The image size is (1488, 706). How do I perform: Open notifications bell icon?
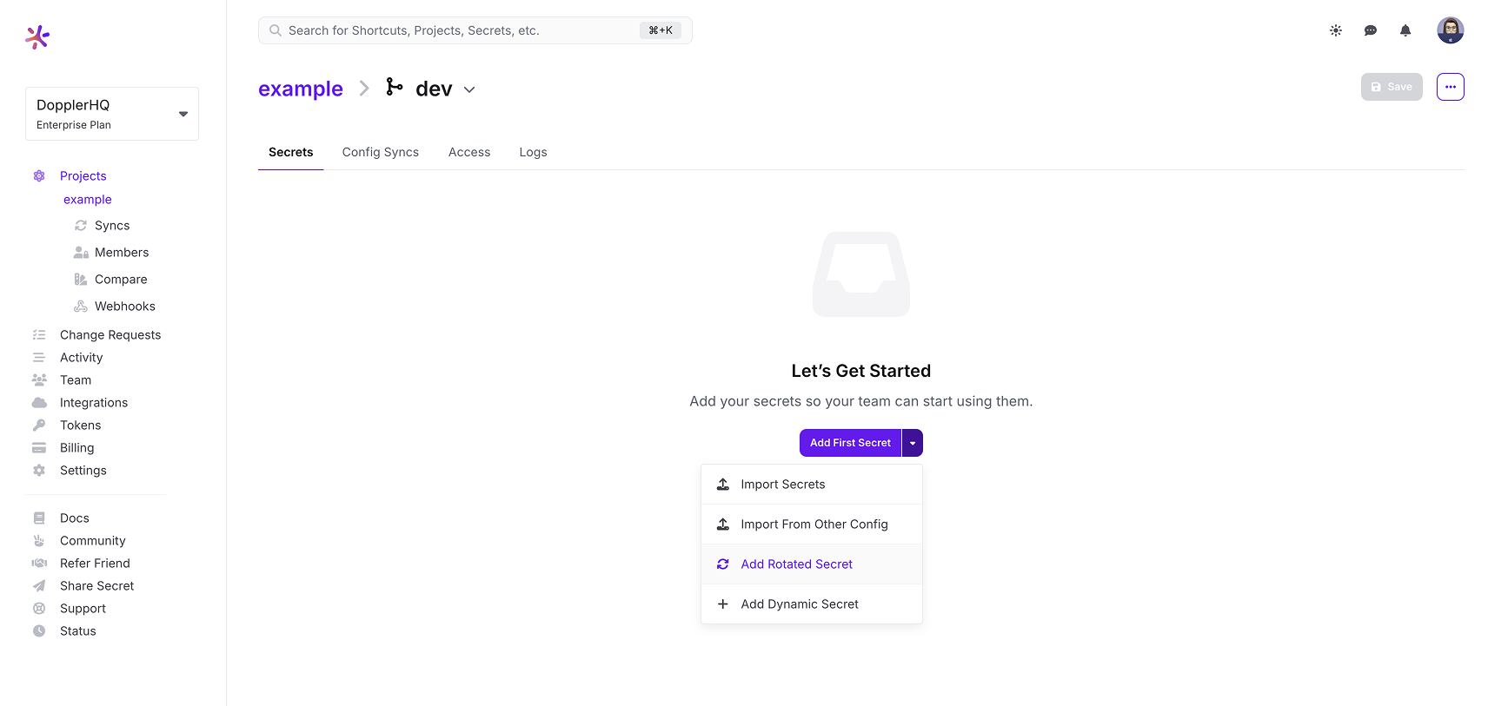[x=1405, y=30]
